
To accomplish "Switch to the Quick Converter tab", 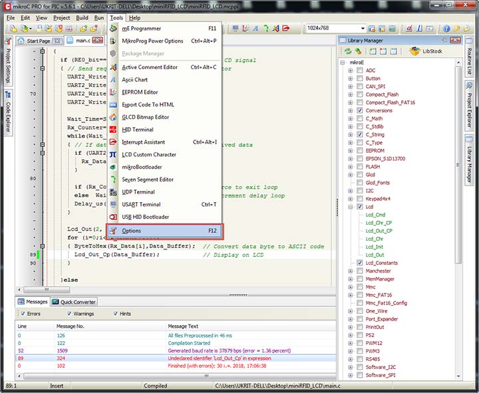I will coord(79,302).
